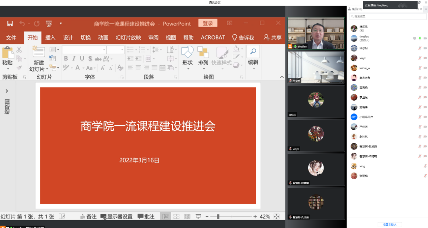Viewport: 428px width, 228px height.
Task: Click the Paste (粘贴) clipboard icon
Action: [x=7, y=54]
